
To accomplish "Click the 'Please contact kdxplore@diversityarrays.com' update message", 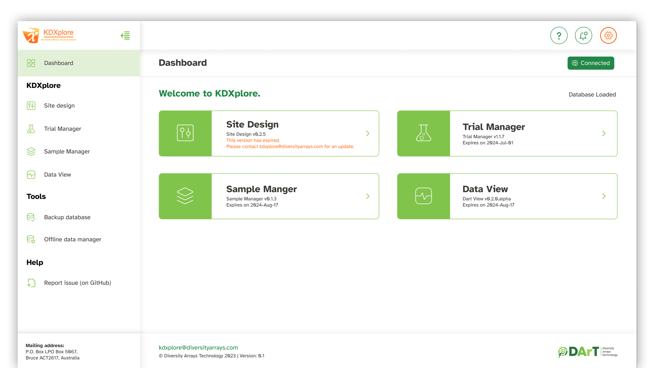I will (x=290, y=147).
